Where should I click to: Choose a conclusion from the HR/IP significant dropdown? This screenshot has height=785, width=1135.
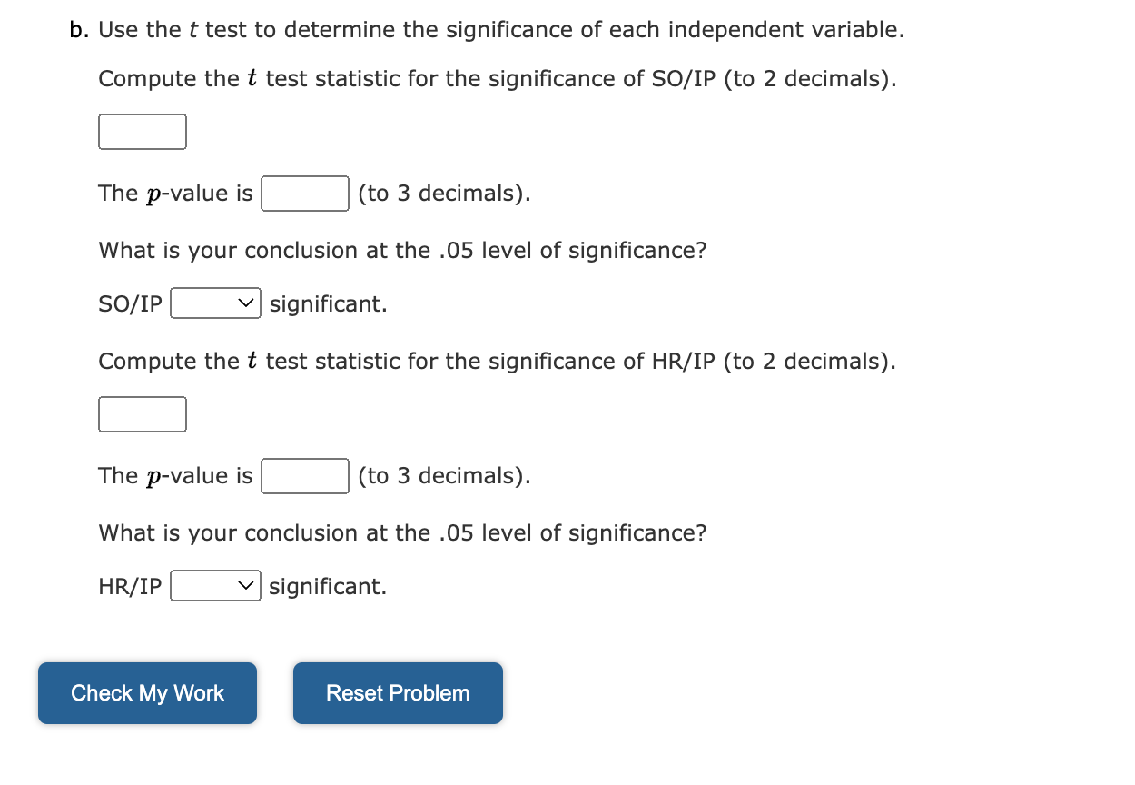(215, 585)
